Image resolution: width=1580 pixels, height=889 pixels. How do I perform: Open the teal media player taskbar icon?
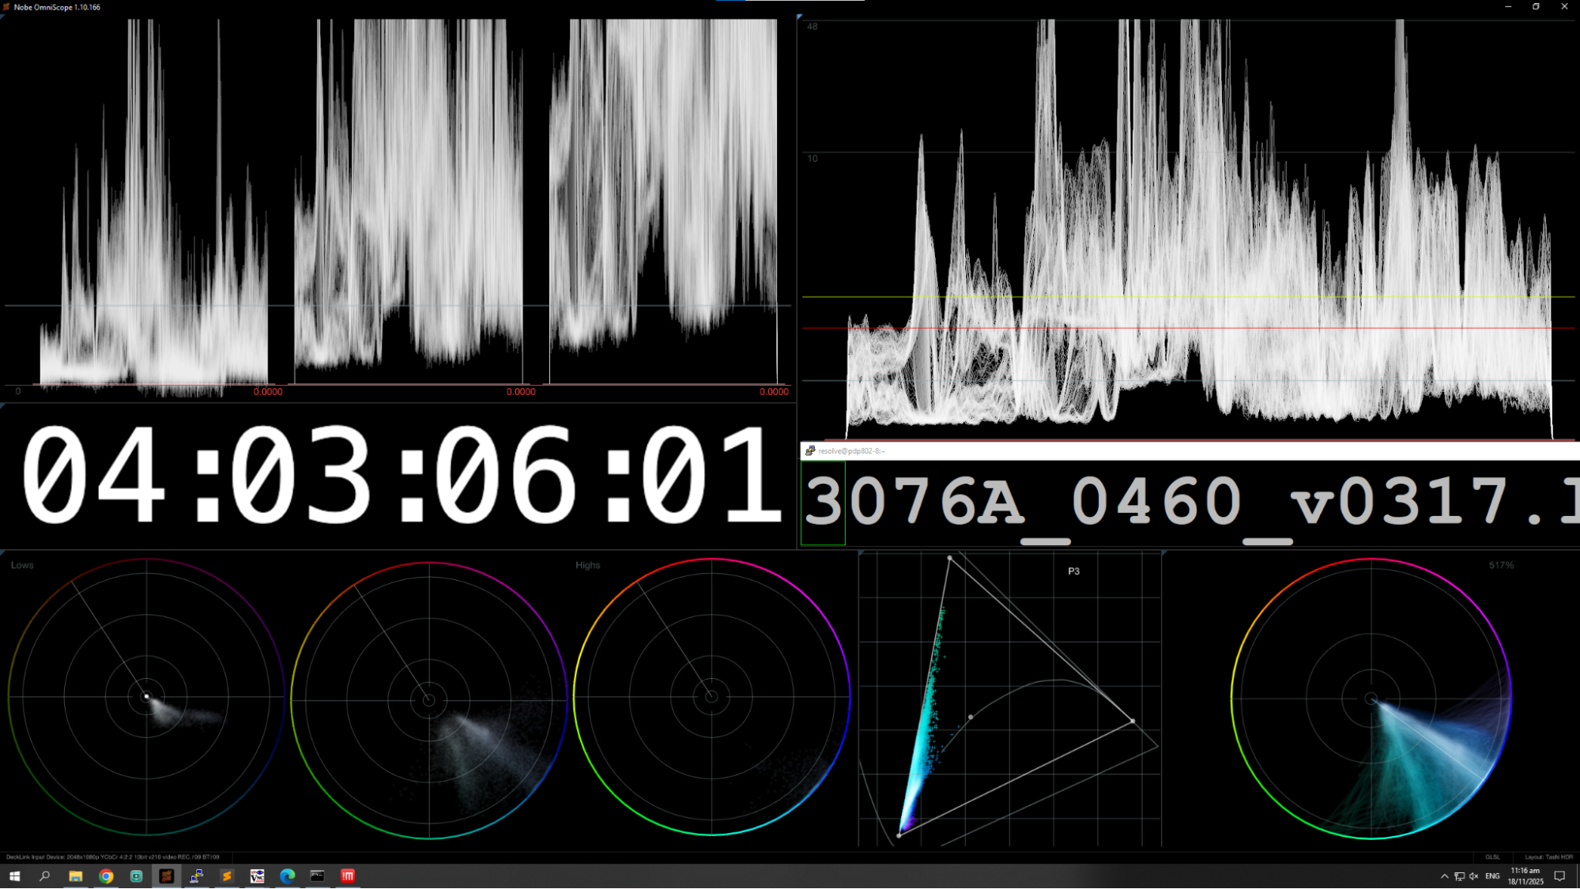click(x=136, y=876)
